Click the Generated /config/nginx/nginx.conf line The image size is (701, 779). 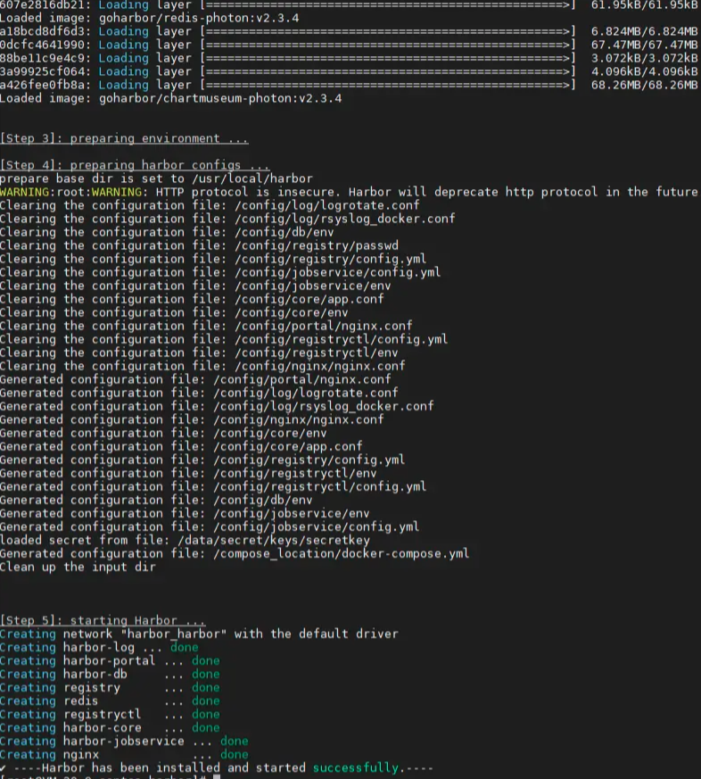coord(192,420)
